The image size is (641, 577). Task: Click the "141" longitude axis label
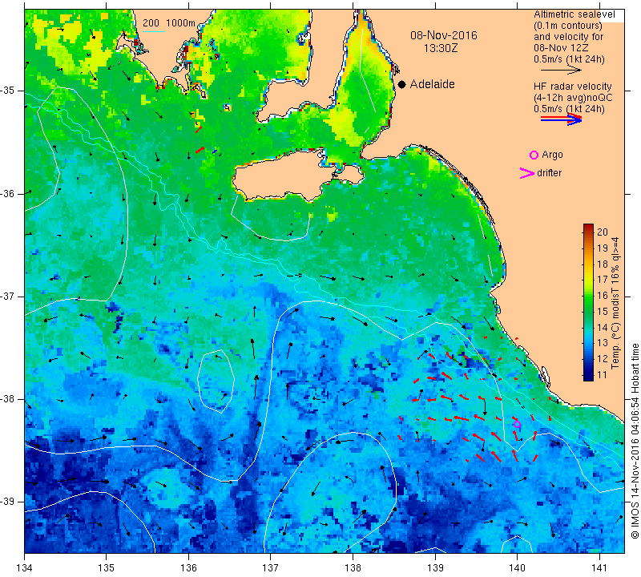[599, 568]
